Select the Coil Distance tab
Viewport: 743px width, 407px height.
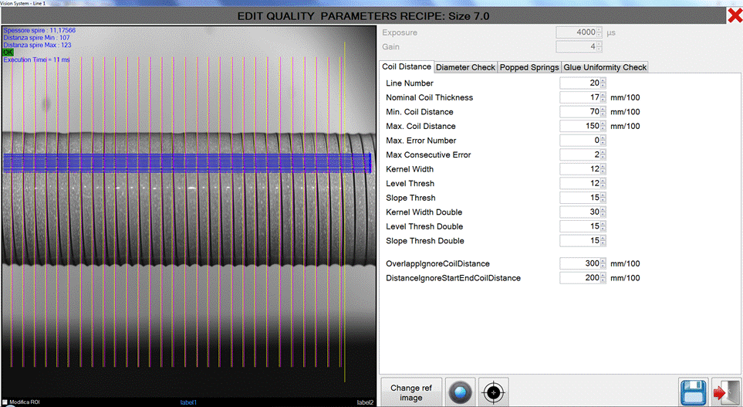406,67
